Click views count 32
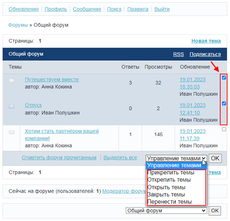Viewport: 230px width, 221px height. click(x=158, y=83)
